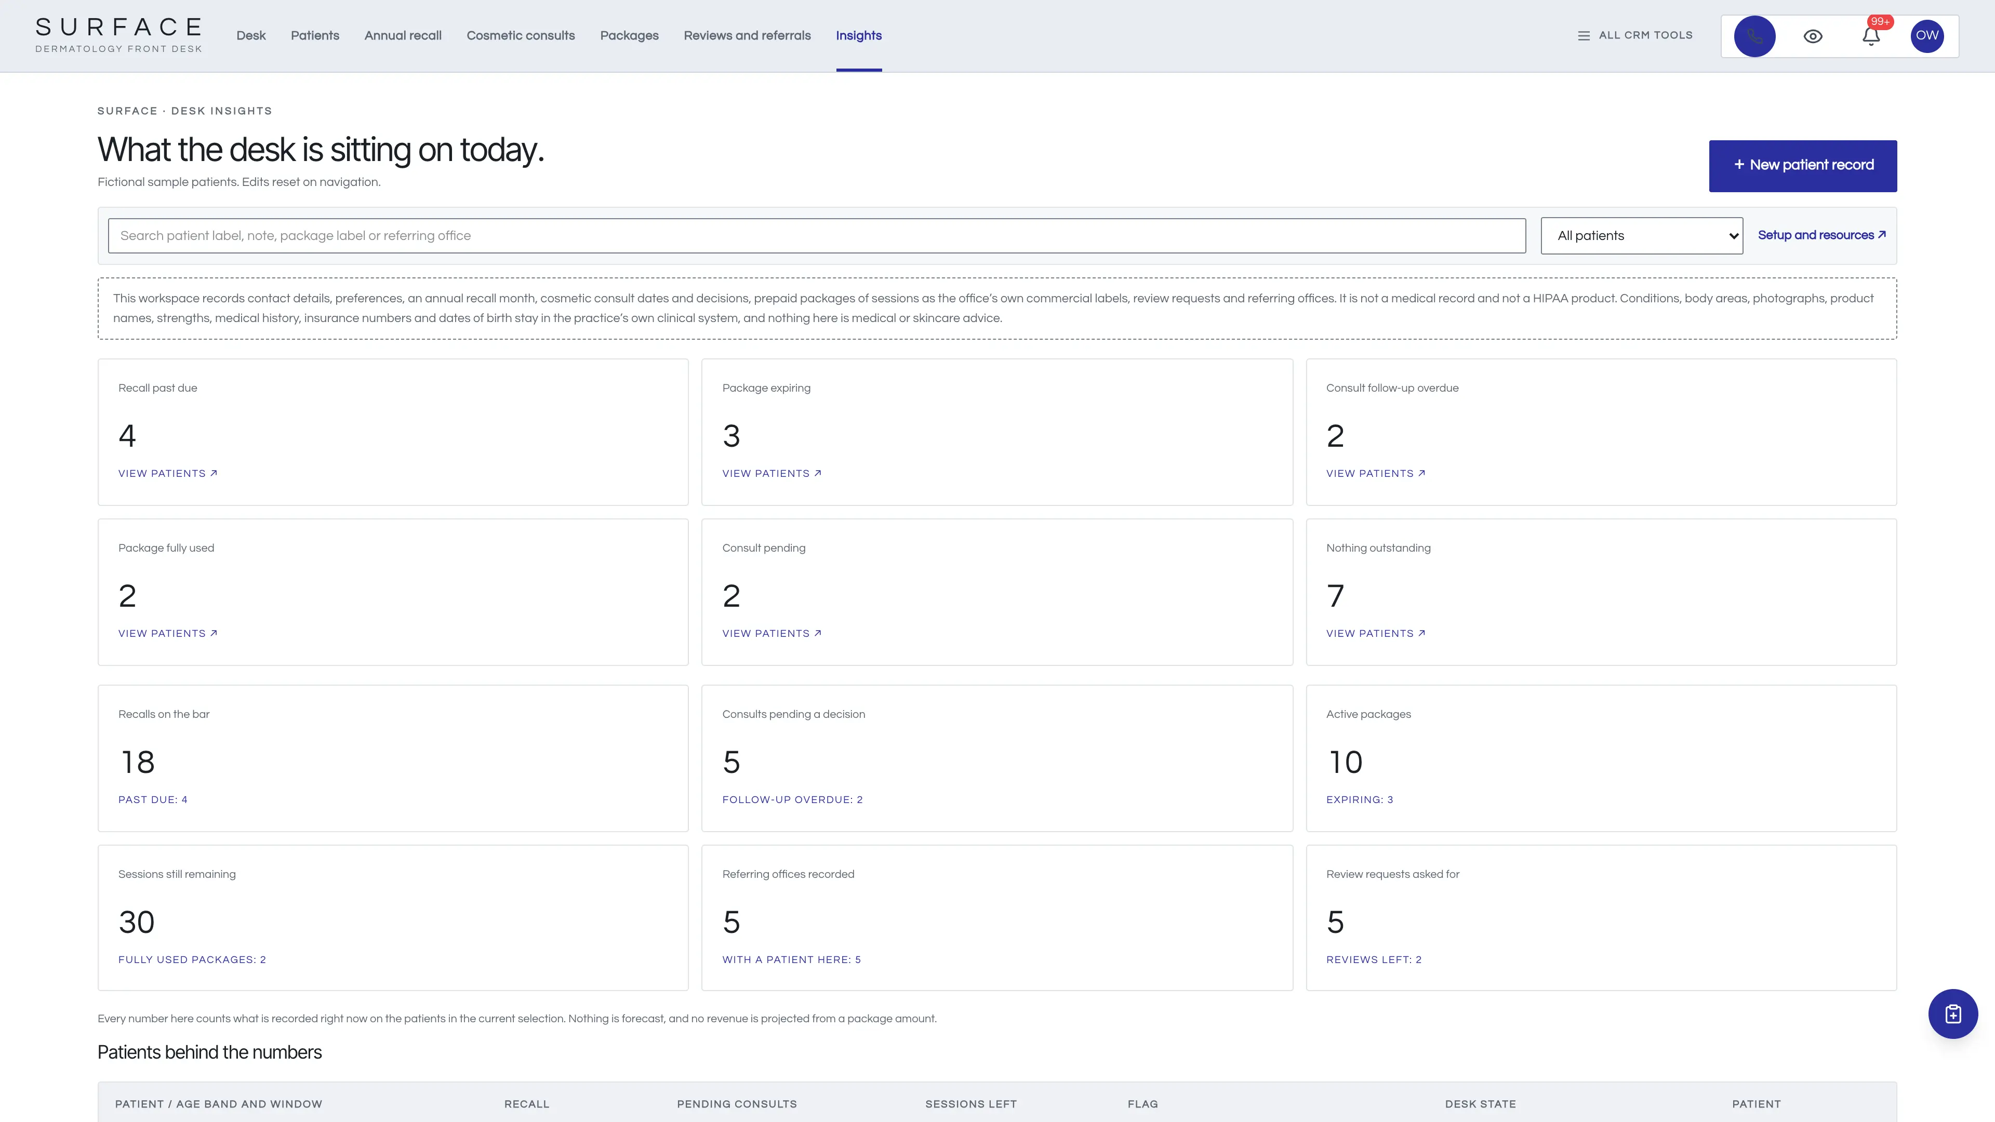The height and width of the screenshot is (1122, 1995).
Task: Open the Patients tab in navigation
Action: pyautogui.click(x=314, y=36)
